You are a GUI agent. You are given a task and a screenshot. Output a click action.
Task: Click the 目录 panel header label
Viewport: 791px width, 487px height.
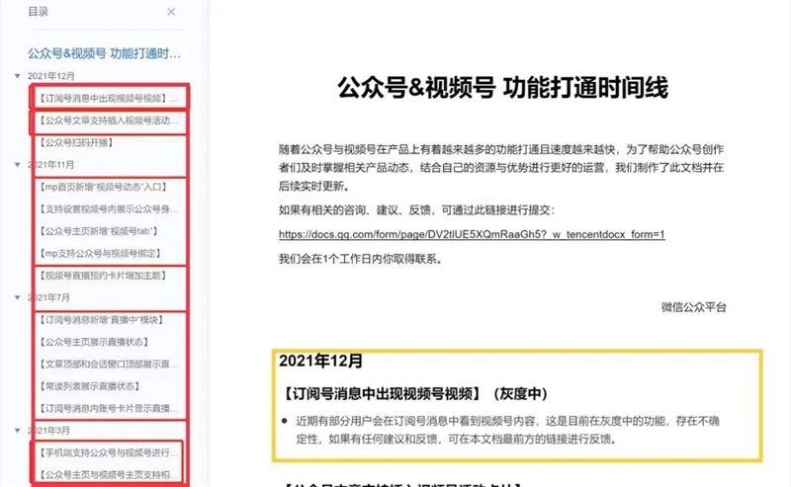(x=39, y=12)
